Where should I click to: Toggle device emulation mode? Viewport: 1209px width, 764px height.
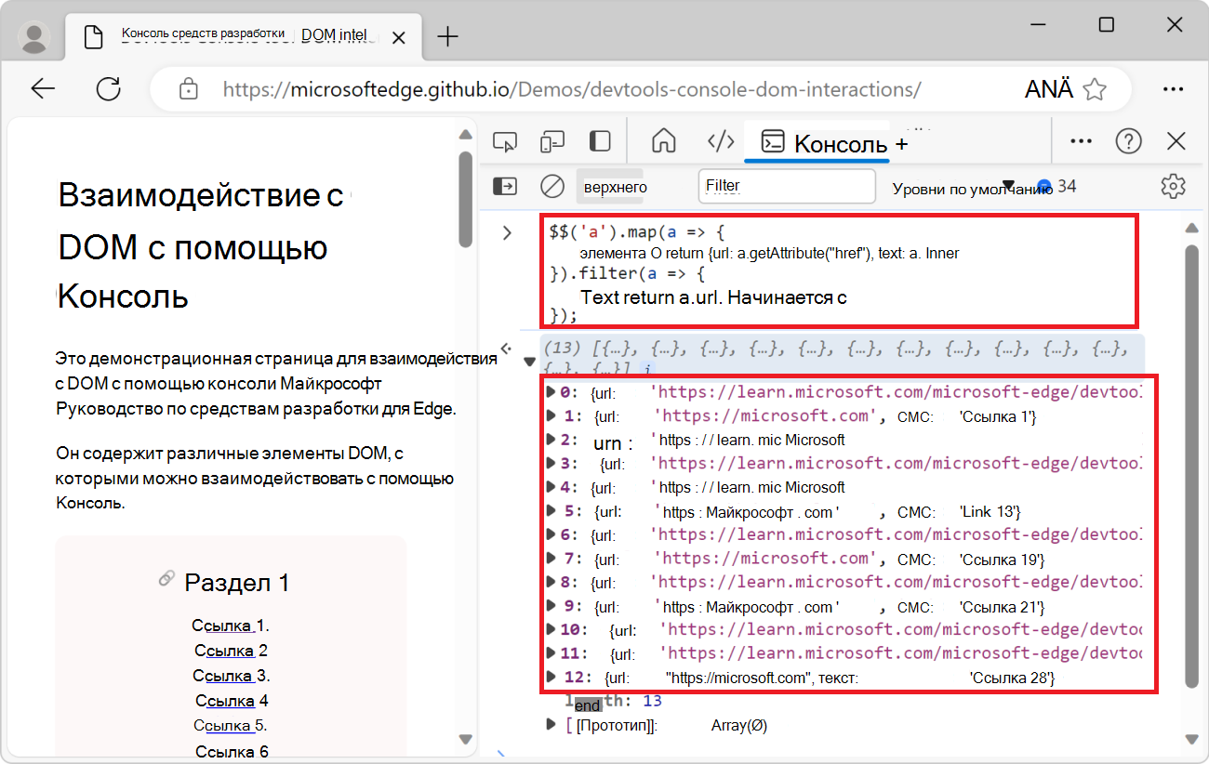pyautogui.click(x=552, y=140)
